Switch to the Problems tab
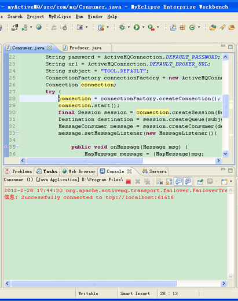Viewport: 238px width, 301px height. [19, 171]
